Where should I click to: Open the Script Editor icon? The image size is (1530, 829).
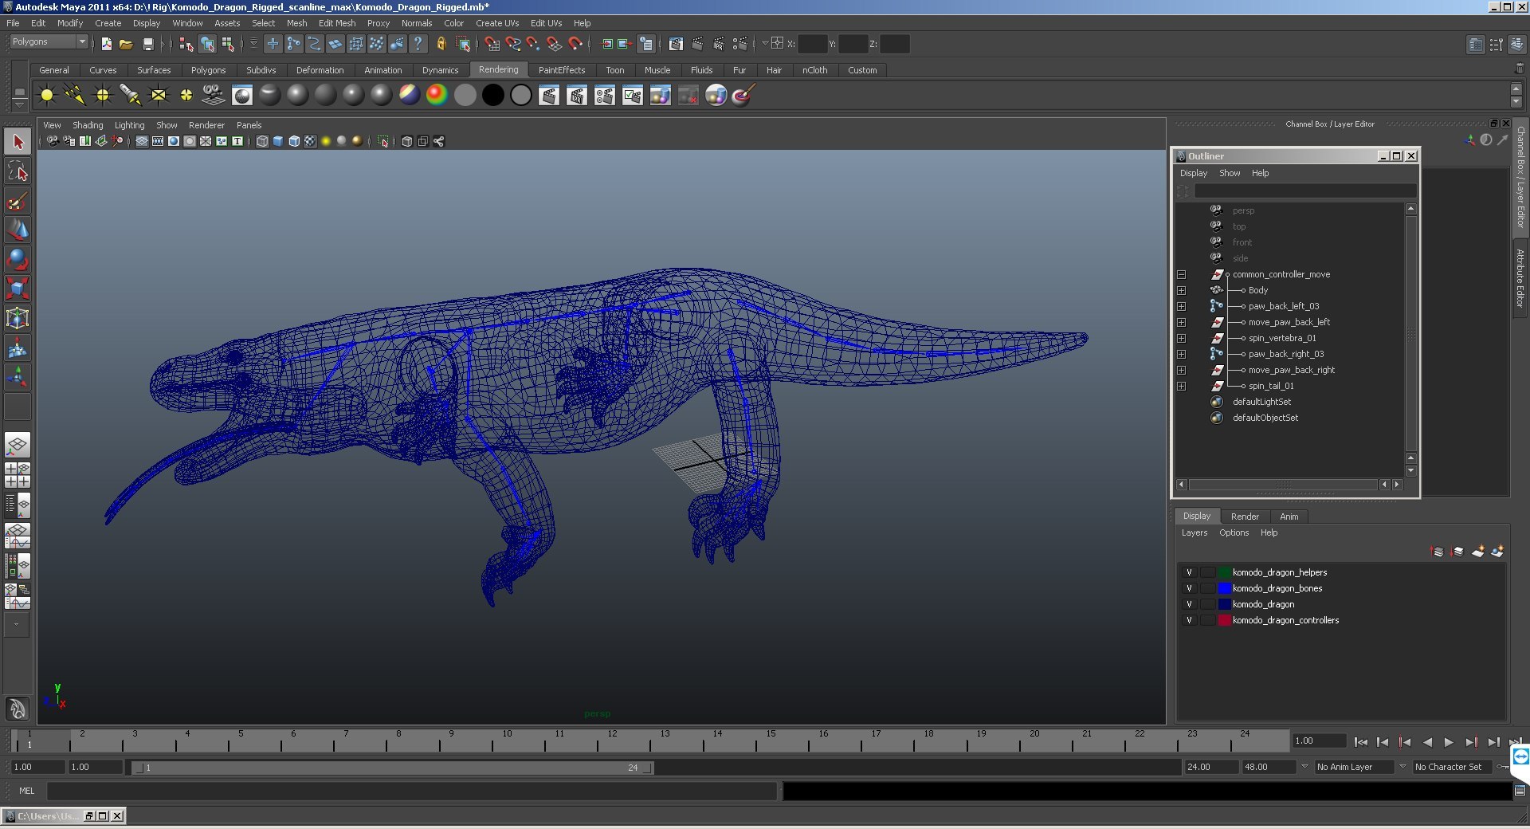point(1520,791)
